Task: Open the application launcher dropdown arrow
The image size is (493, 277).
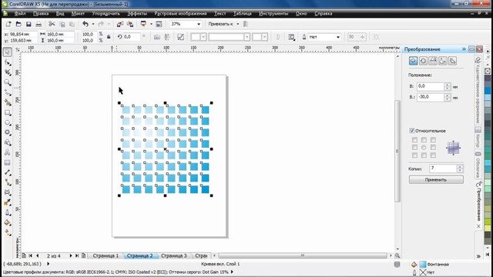Action: click(x=151, y=24)
